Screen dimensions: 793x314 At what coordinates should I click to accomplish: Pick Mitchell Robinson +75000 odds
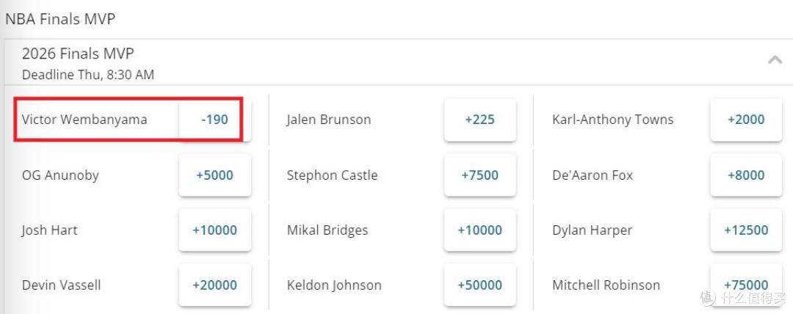pyautogui.click(x=746, y=285)
